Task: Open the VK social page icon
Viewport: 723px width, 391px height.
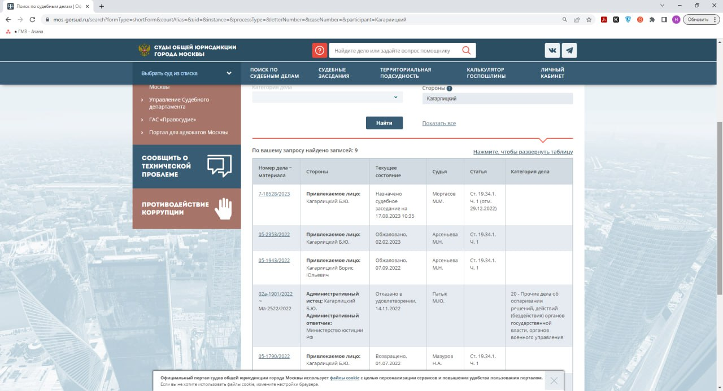Action: (x=552, y=50)
